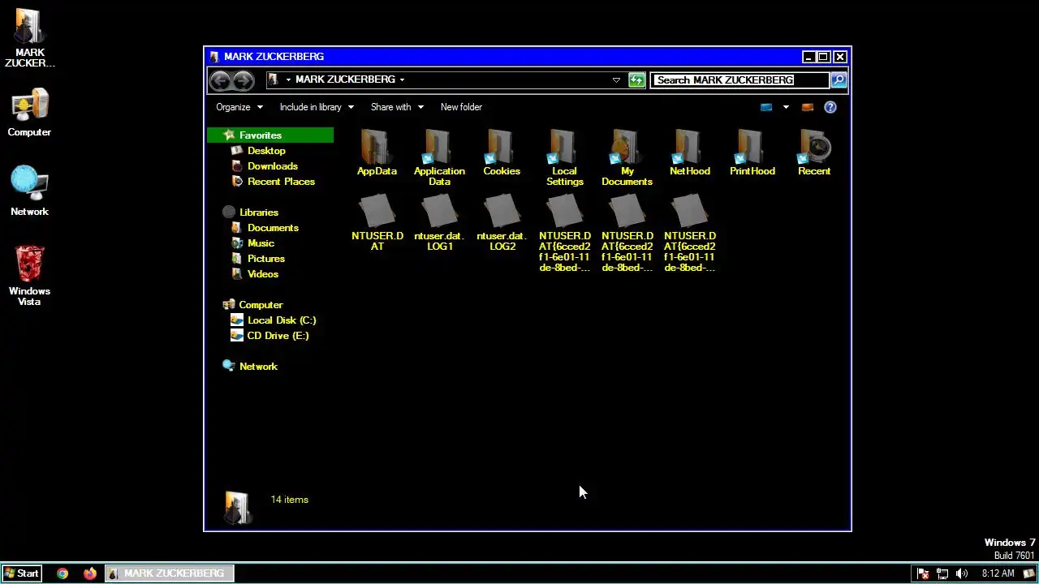
Task: Open the Documents library
Action: pyautogui.click(x=273, y=228)
